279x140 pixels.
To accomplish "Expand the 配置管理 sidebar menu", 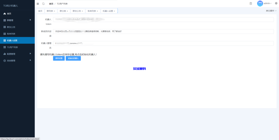I will (17, 54).
